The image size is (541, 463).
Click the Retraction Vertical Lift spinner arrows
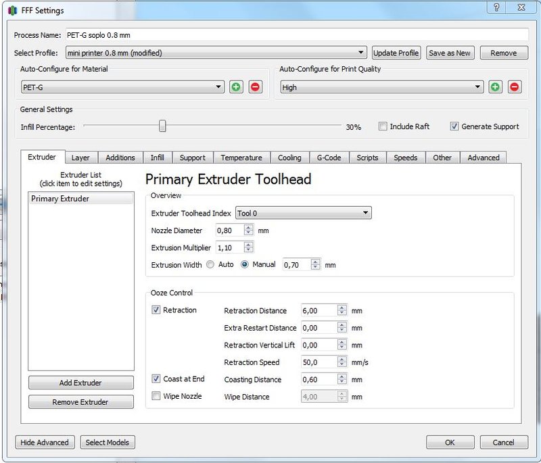point(342,345)
